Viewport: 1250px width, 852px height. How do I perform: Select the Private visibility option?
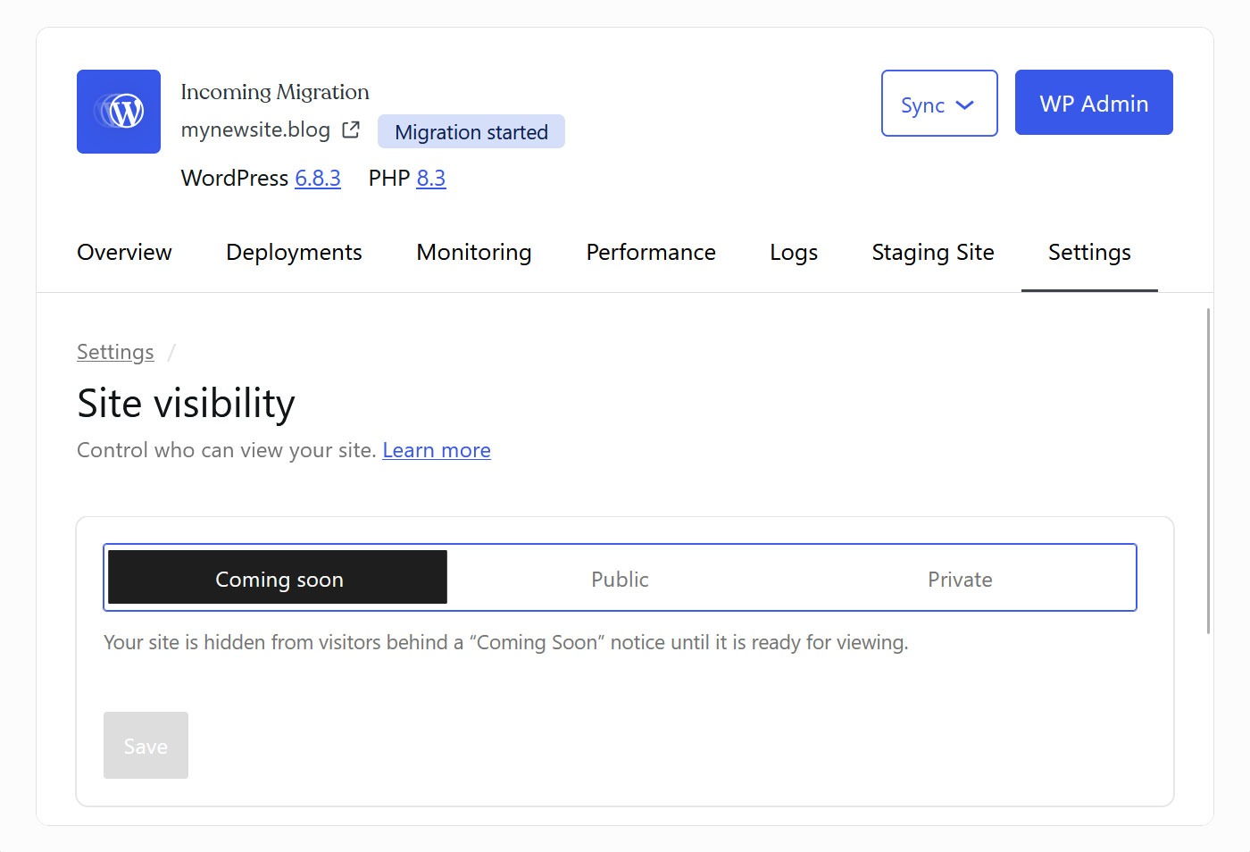coord(960,578)
